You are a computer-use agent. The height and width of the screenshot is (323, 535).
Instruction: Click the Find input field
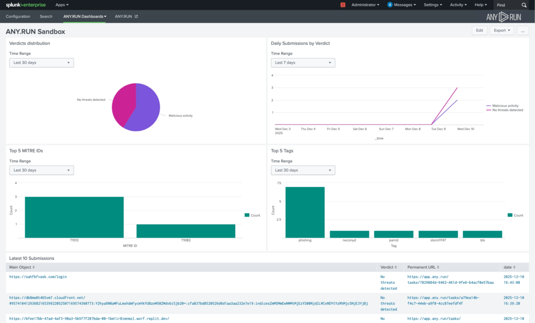(x=507, y=5)
